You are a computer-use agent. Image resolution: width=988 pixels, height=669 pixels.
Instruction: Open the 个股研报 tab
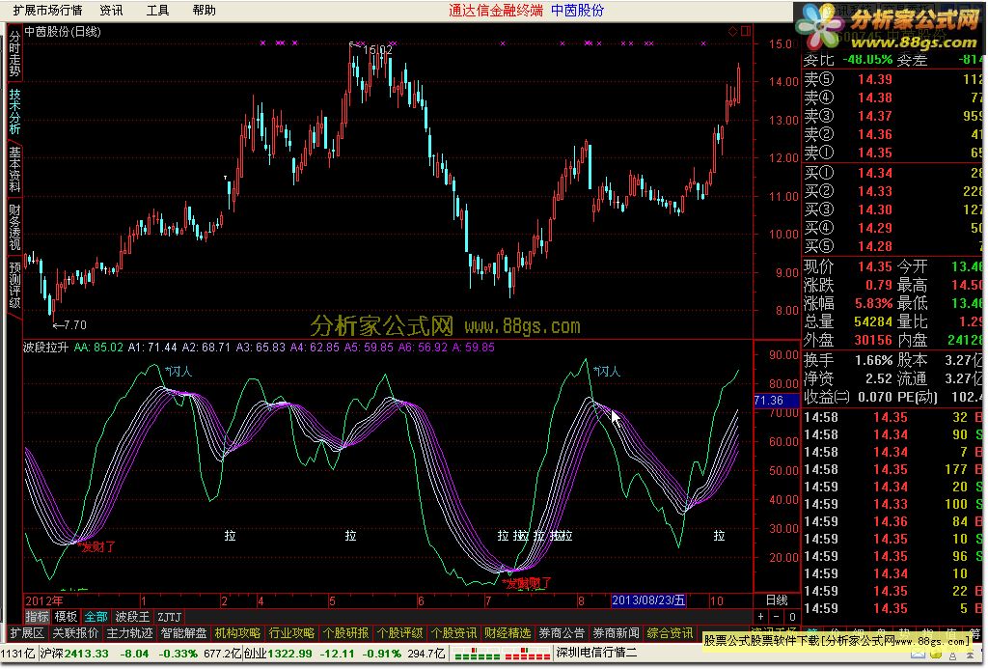pyautogui.click(x=346, y=633)
